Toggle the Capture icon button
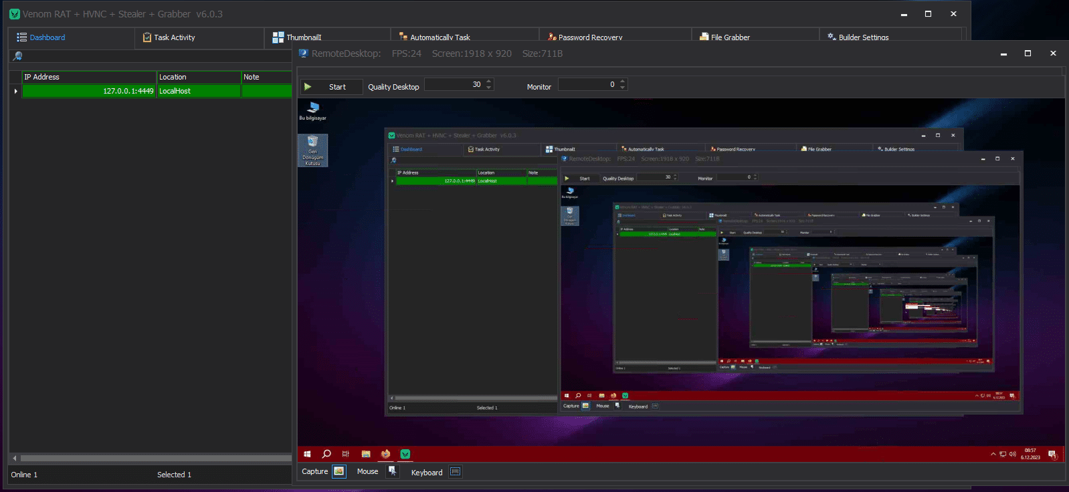 [x=339, y=471]
